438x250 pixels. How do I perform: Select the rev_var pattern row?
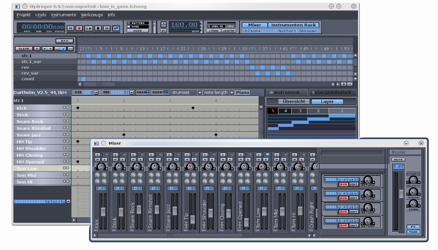click(45, 73)
